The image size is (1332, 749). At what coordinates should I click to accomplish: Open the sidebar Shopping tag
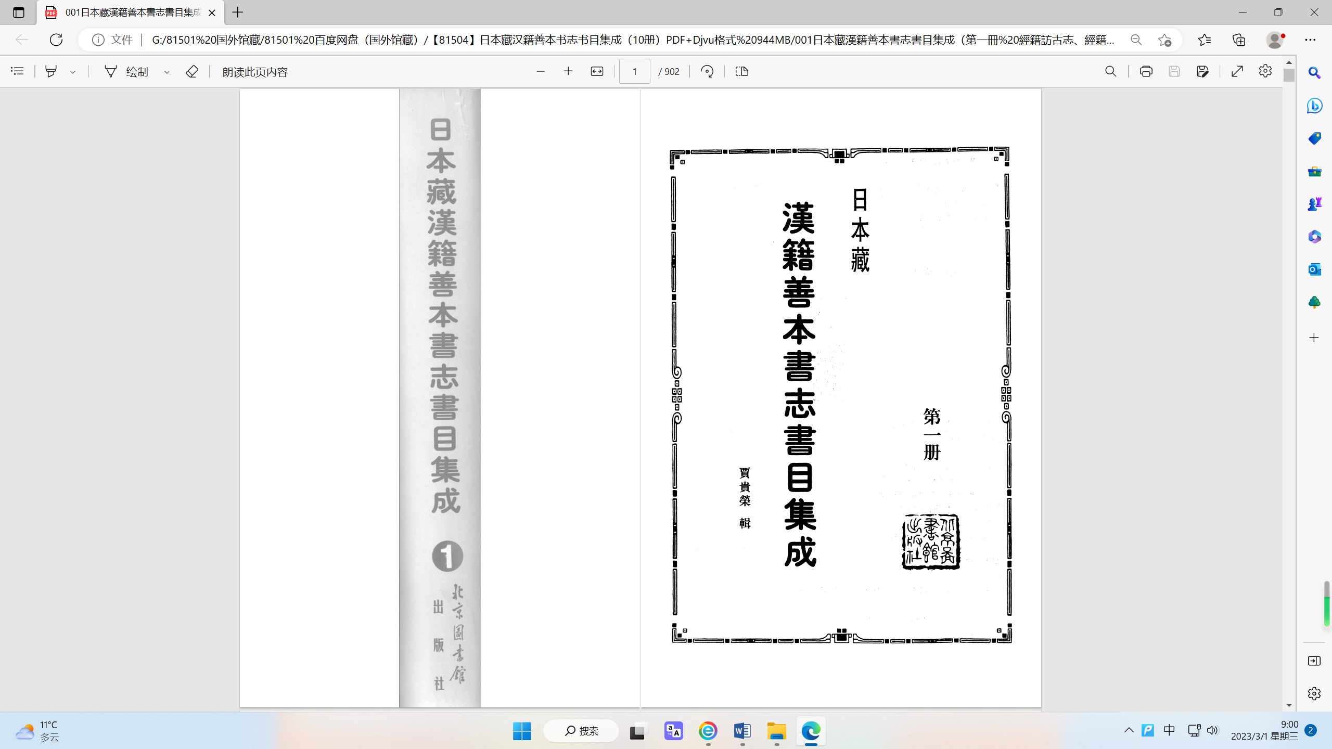(x=1314, y=138)
